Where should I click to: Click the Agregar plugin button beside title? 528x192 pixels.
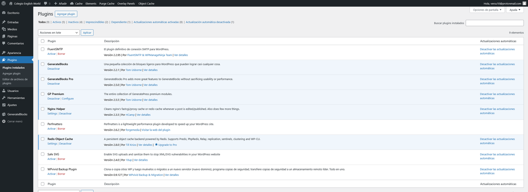(x=66, y=14)
